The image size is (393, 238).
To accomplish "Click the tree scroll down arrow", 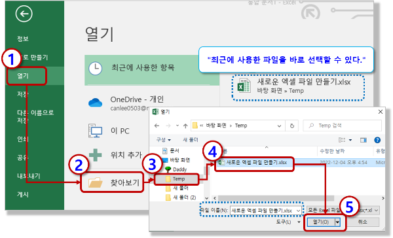I will (207, 198).
